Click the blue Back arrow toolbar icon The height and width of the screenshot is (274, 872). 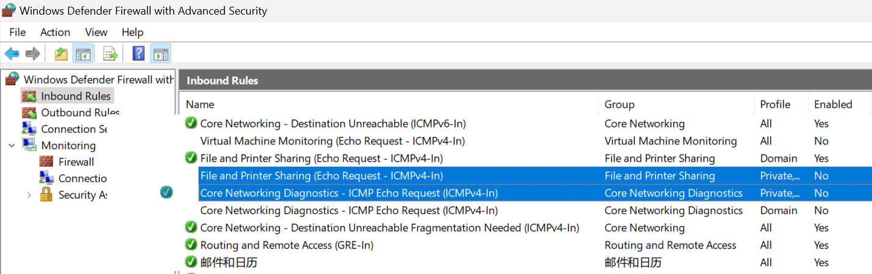12,54
